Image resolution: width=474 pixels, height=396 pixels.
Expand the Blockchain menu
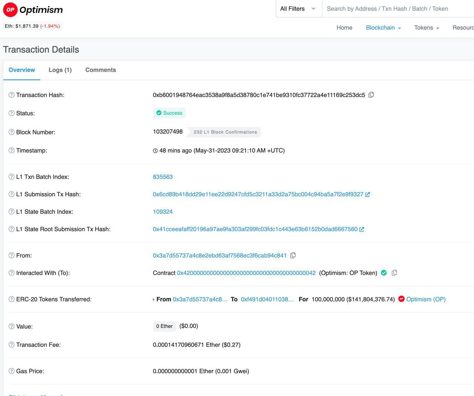click(x=383, y=27)
